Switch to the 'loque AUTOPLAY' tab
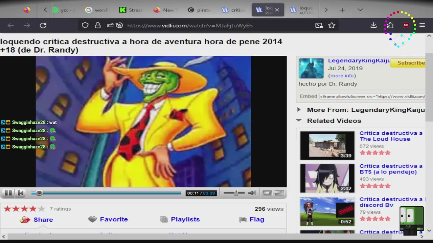 302,10
